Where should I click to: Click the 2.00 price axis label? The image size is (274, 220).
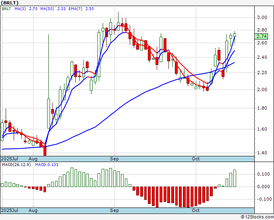pyautogui.click(x=262, y=89)
